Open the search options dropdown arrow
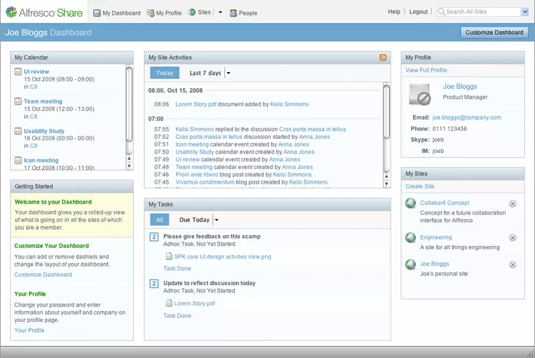 point(525,12)
